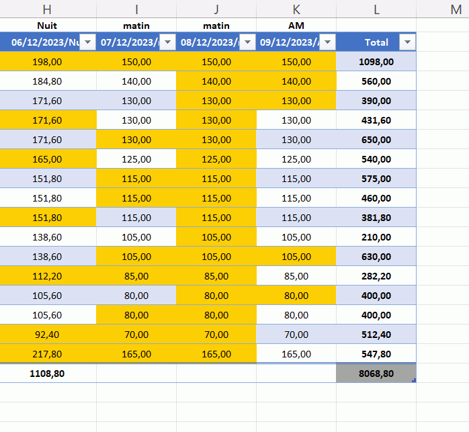Screen dimensions: 469x432
Task: Click the table resize handle corner
Action: (x=414, y=381)
